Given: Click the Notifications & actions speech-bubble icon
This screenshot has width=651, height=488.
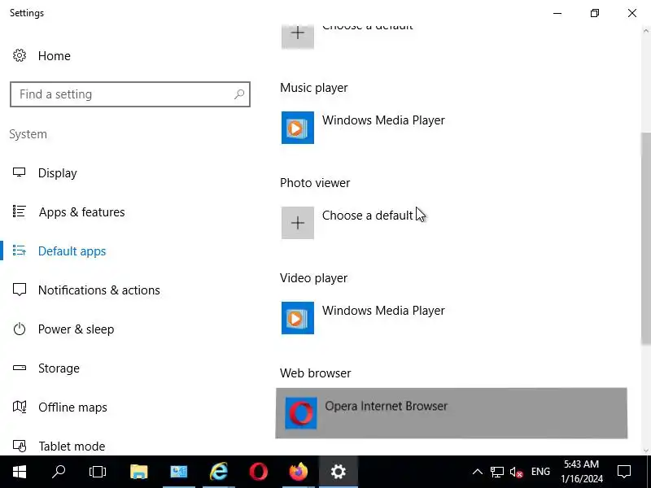Looking at the screenshot, I should [19, 290].
